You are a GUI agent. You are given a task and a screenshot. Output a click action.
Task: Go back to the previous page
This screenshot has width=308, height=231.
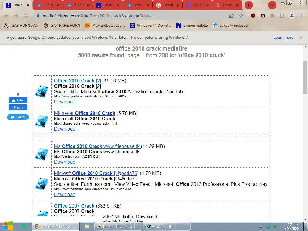pos(7,16)
